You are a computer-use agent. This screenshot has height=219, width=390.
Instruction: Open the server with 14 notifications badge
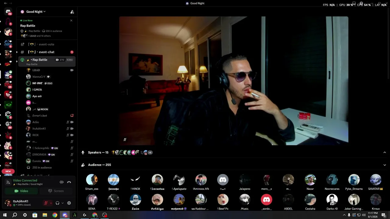8,84
